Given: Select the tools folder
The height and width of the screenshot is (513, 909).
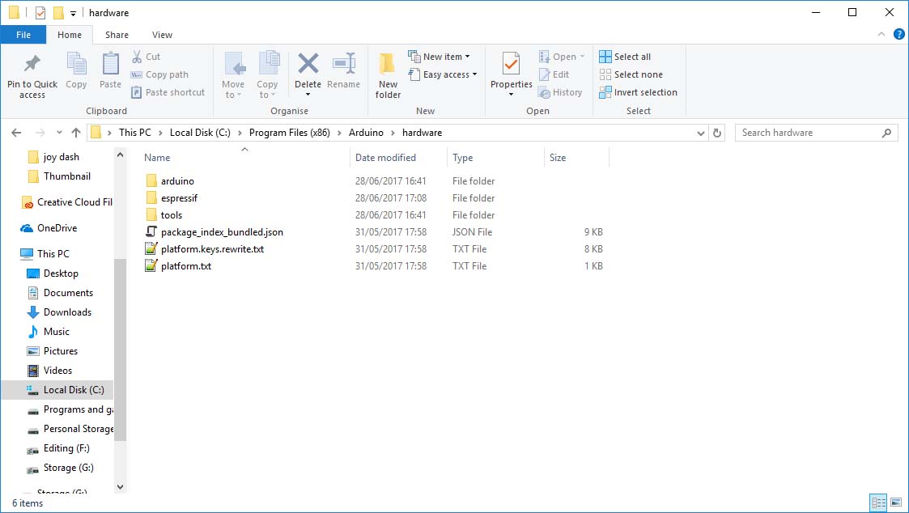Looking at the screenshot, I should 171,215.
